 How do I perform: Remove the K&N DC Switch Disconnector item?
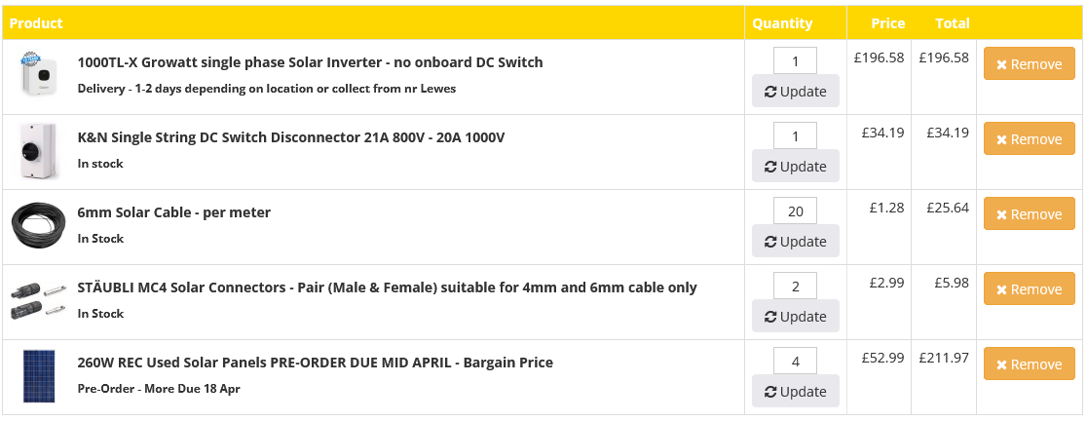click(x=1030, y=138)
